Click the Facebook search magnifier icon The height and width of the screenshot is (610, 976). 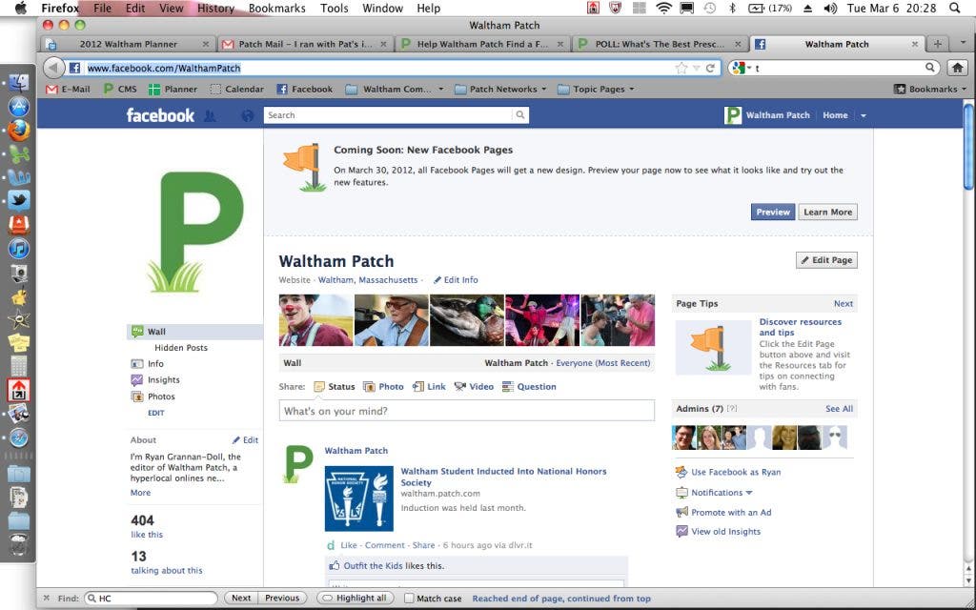(519, 114)
